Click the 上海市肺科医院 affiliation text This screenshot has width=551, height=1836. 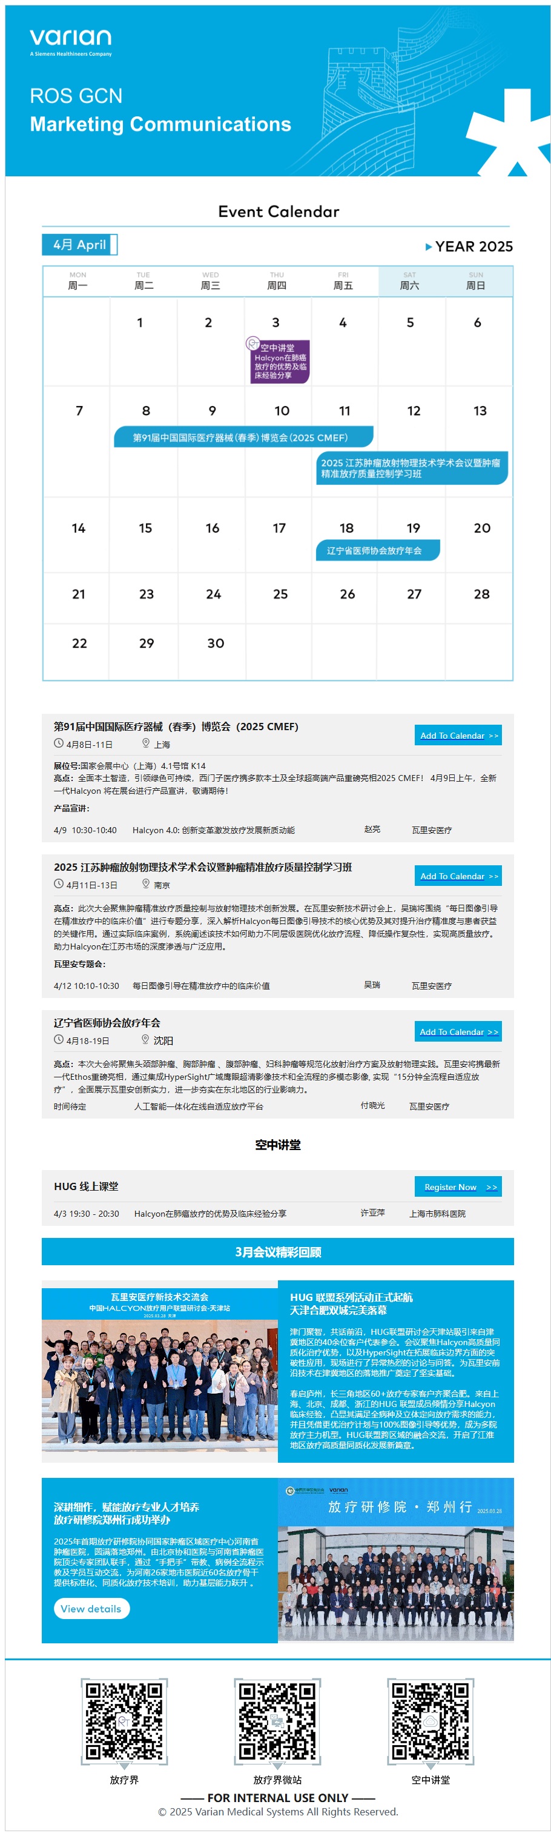click(x=437, y=1213)
